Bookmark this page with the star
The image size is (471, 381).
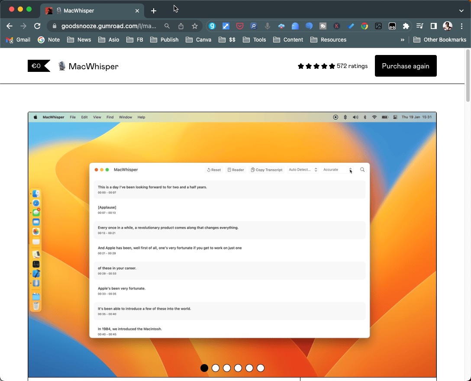(195, 26)
